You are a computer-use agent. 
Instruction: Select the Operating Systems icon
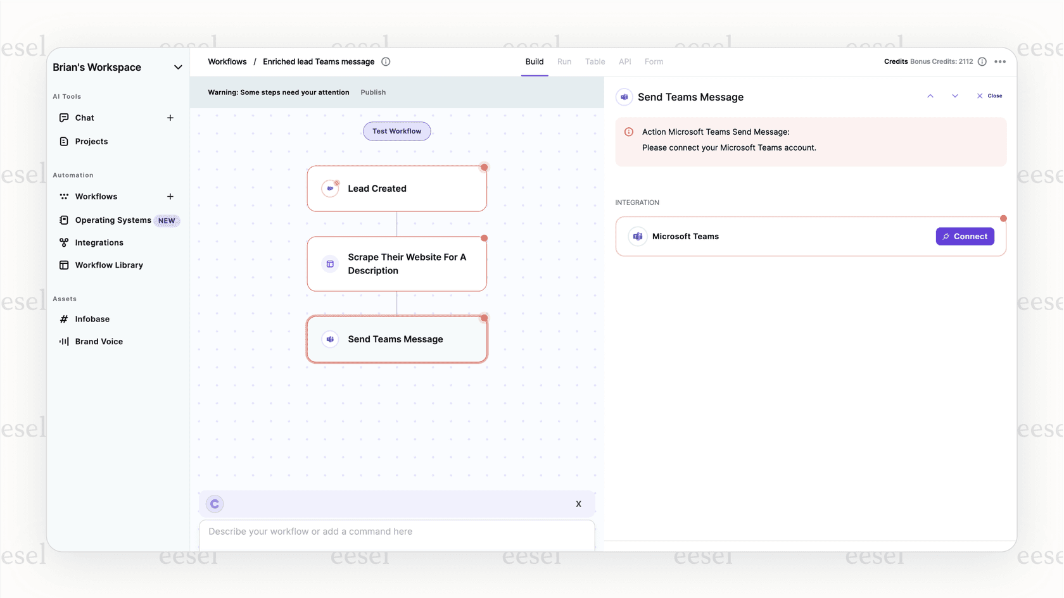click(x=64, y=220)
